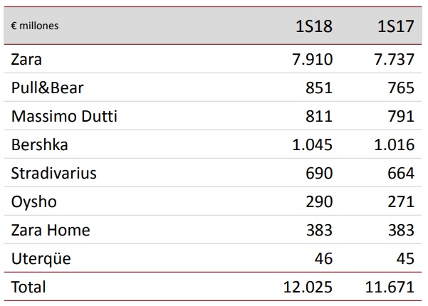Select Zara Home's 1S18 value

[319, 231]
